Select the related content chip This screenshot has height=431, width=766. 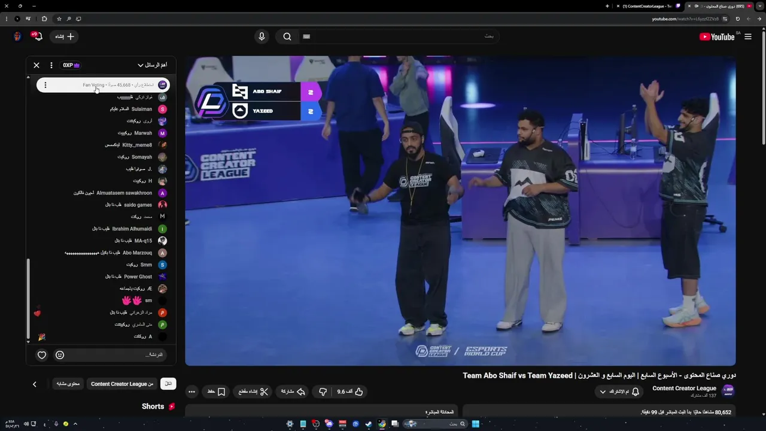(68, 384)
